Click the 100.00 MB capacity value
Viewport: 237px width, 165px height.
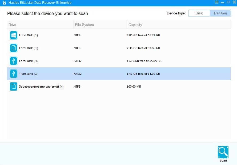134,87
